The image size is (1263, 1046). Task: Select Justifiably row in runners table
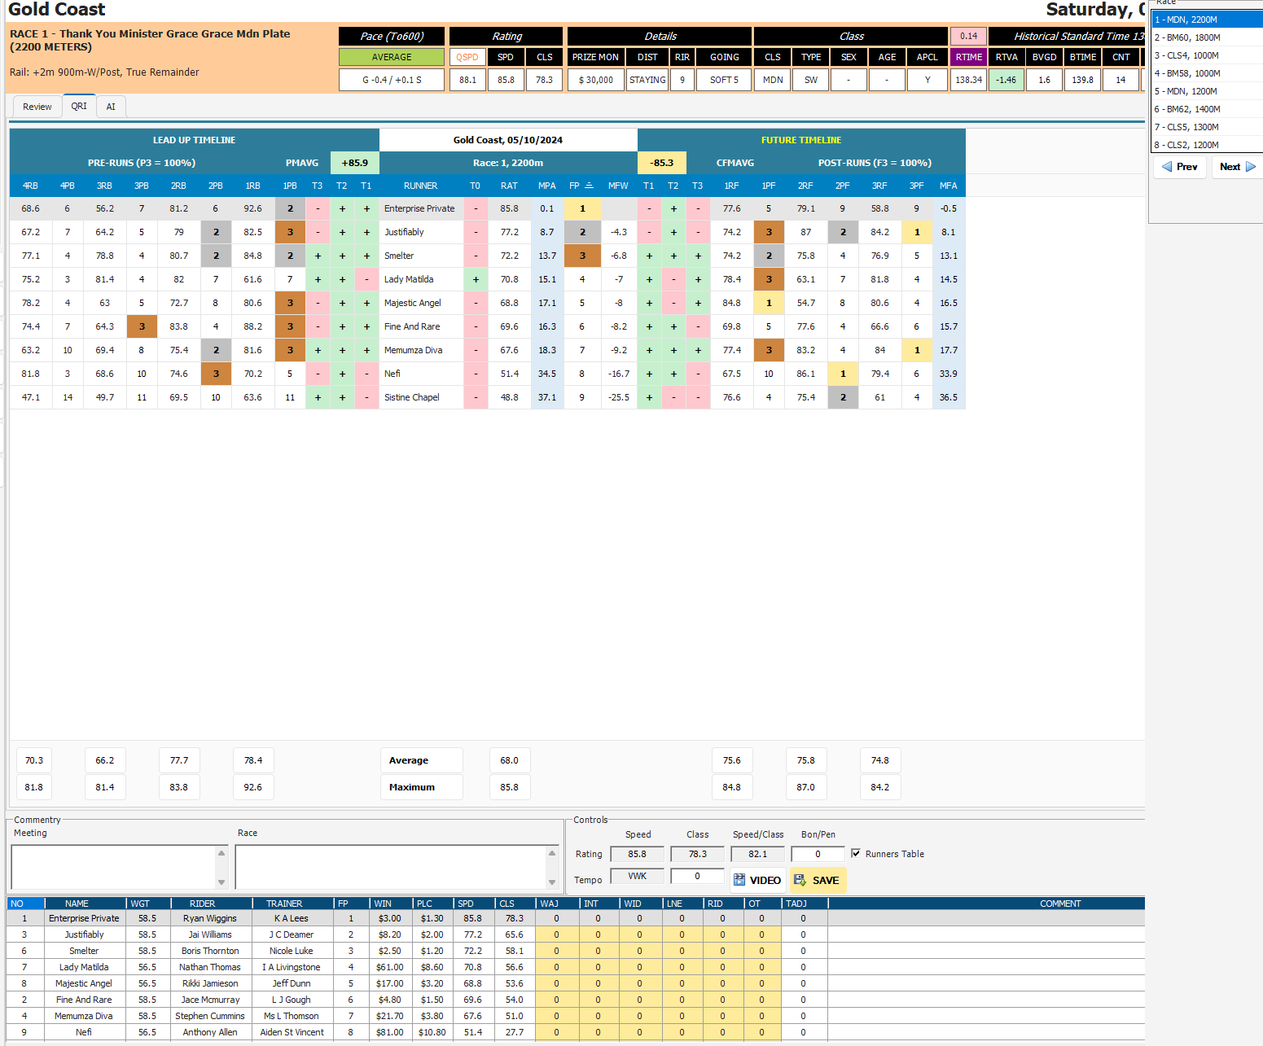85,934
